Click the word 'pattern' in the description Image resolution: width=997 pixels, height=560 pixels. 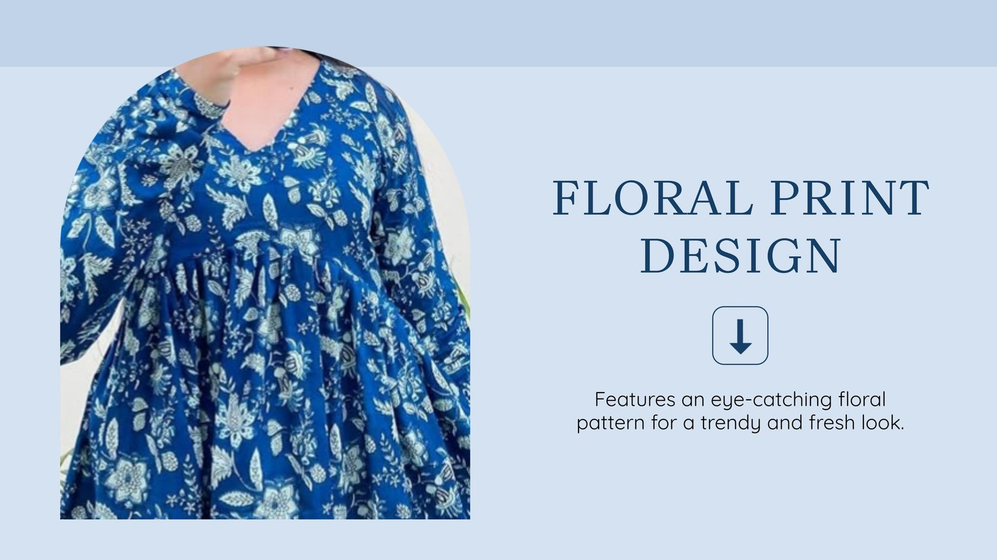pyautogui.click(x=610, y=424)
